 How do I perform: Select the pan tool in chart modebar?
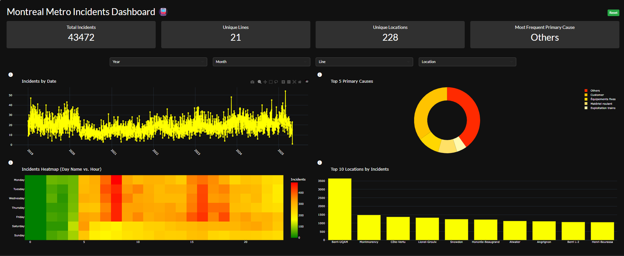[265, 82]
